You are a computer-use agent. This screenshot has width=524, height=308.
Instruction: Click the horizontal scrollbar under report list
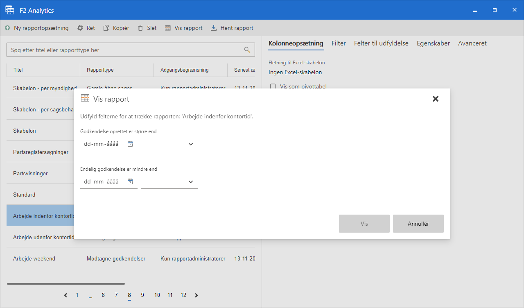(x=65, y=283)
